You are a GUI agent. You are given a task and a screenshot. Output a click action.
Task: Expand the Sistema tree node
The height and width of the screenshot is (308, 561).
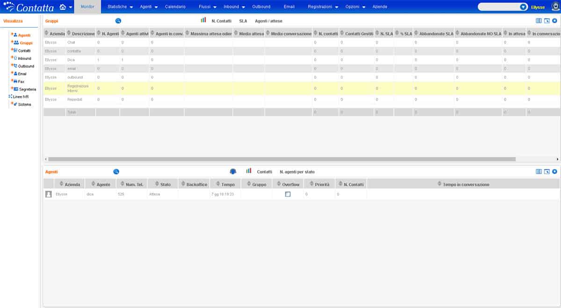click(x=12, y=104)
